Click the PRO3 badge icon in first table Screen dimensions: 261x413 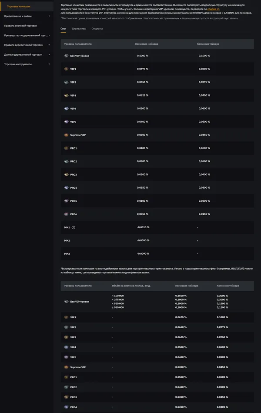pyautogui.click(x=66, y=175)
